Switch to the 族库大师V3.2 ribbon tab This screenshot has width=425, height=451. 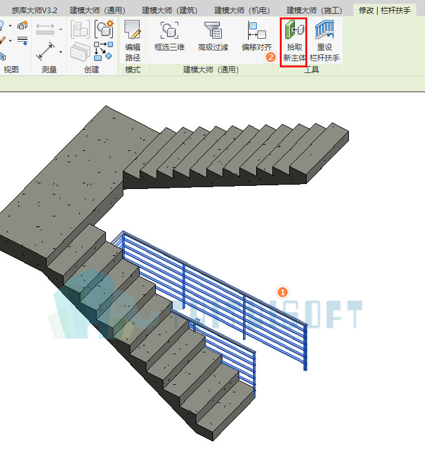tap(34, 11)
